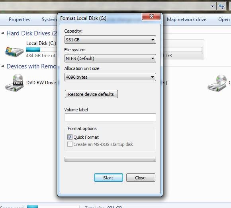Image resolution: width=231 pixels, height=208 pixels.
Task: Click Properties in Explorer toolbar
Action: tap(19, 19)
